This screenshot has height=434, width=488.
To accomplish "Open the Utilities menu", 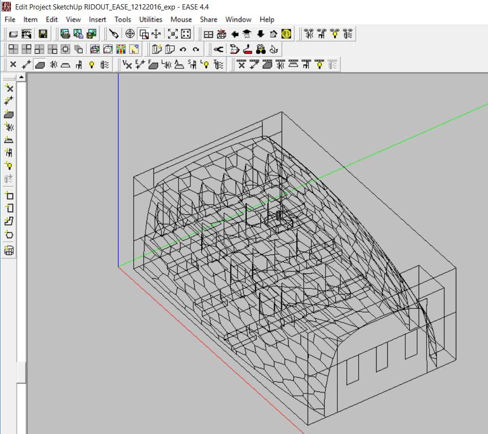I will [x=151, y=19].
